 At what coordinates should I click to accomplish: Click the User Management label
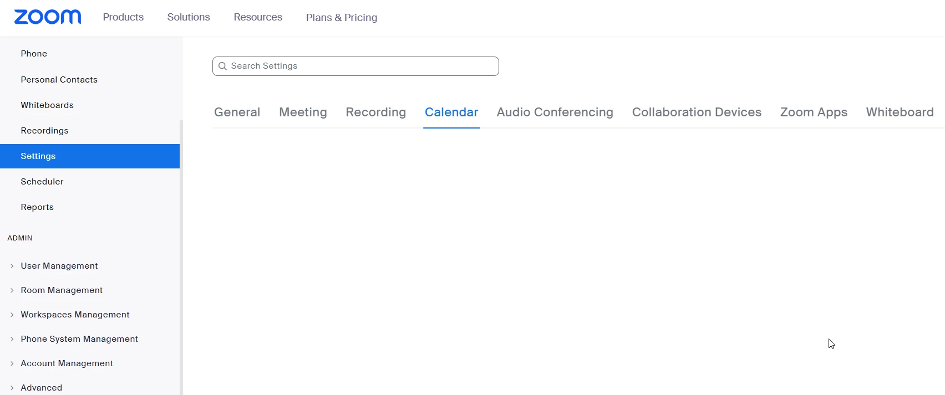tap(59, 266)
